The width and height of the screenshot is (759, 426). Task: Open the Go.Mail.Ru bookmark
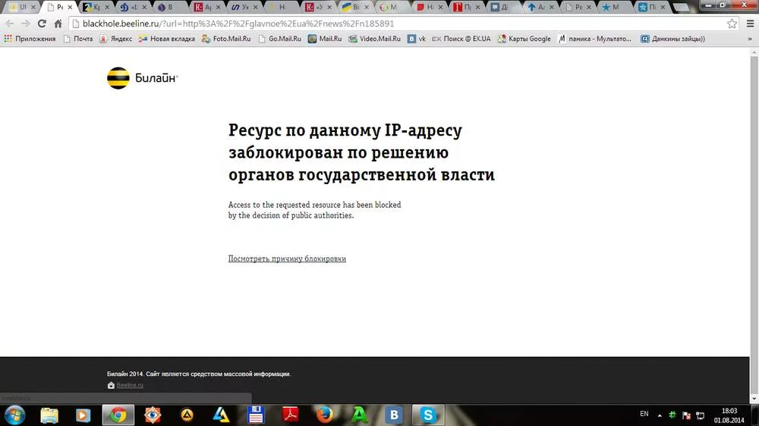point(279,39)
